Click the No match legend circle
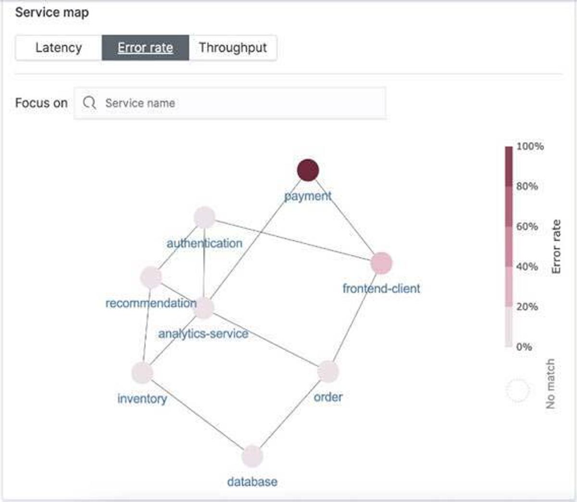 coord(518,390)
